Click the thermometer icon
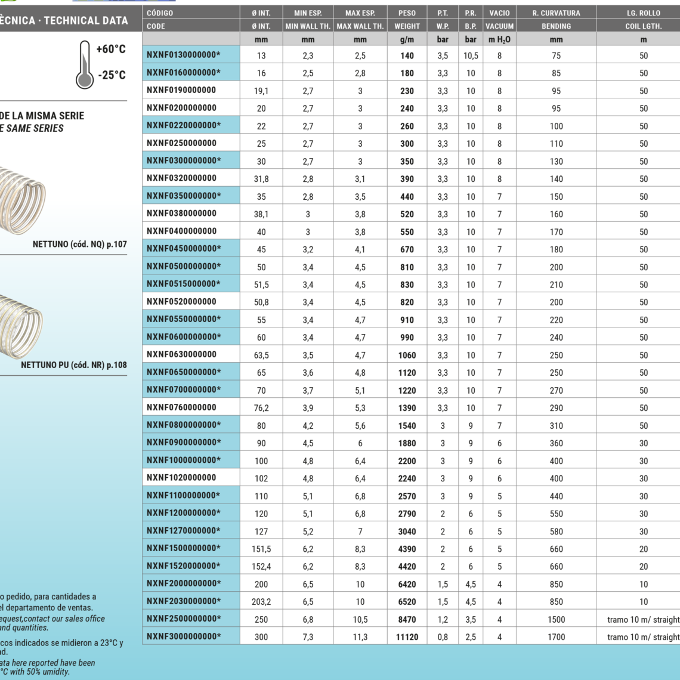The width and height of the screenshot is (680, 680). coord(85,65)
